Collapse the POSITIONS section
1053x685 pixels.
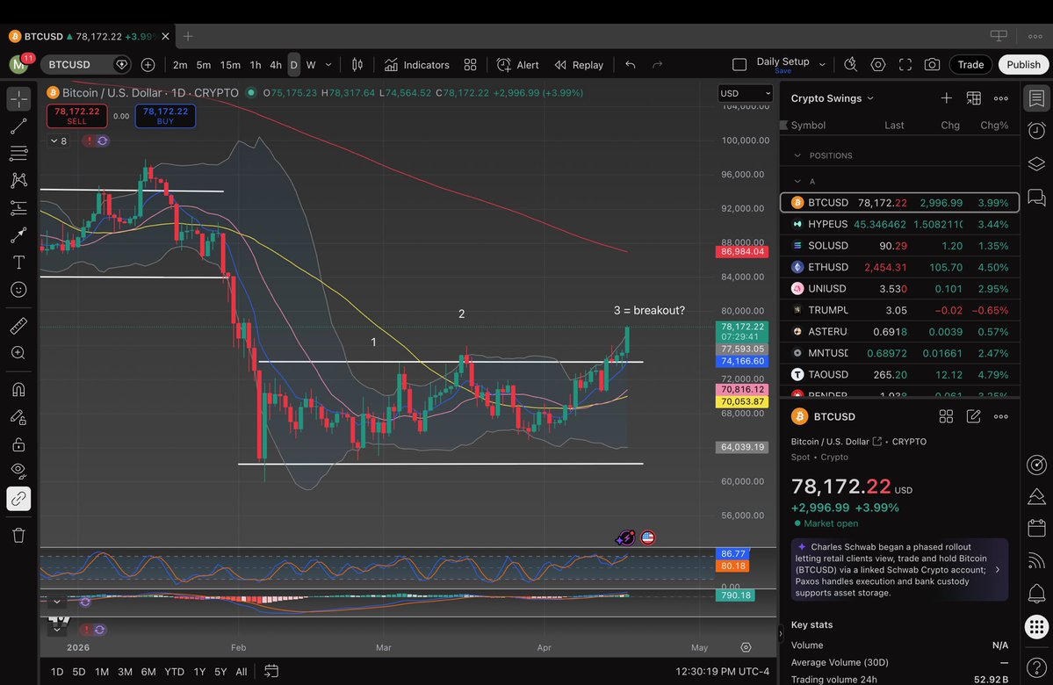[797, 155]
